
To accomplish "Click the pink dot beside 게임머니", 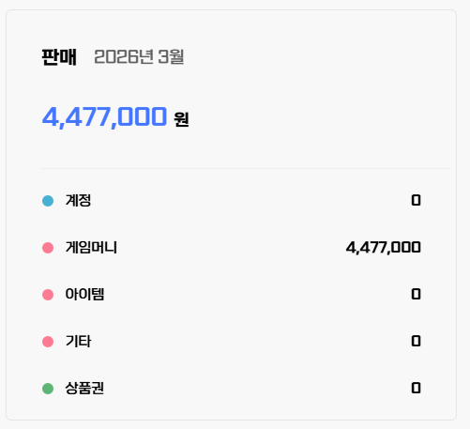I will click(x=48, y=248).
